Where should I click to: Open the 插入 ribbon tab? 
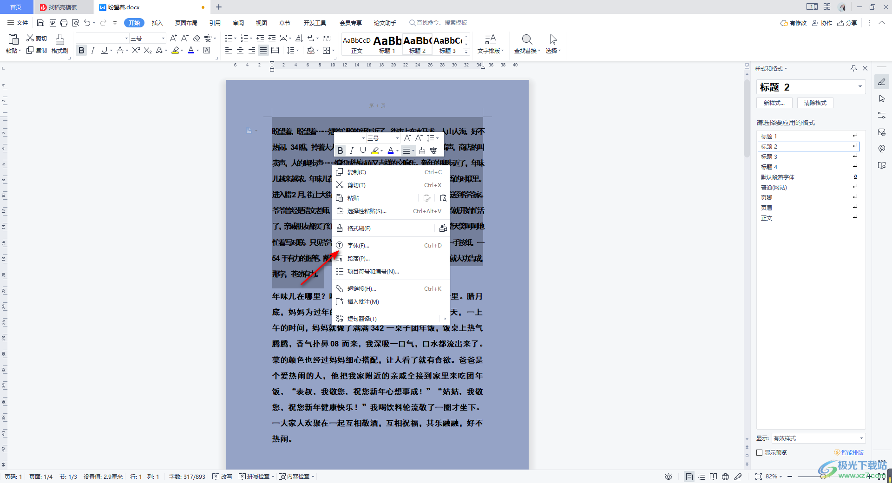(157, 23)
